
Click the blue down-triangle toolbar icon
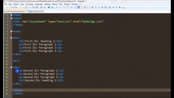pos(116,7)
